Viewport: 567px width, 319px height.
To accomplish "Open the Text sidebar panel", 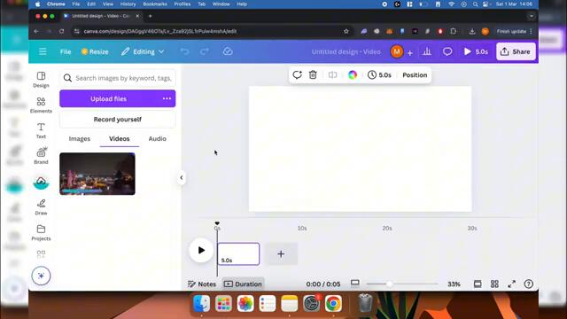I will point(41,130).
